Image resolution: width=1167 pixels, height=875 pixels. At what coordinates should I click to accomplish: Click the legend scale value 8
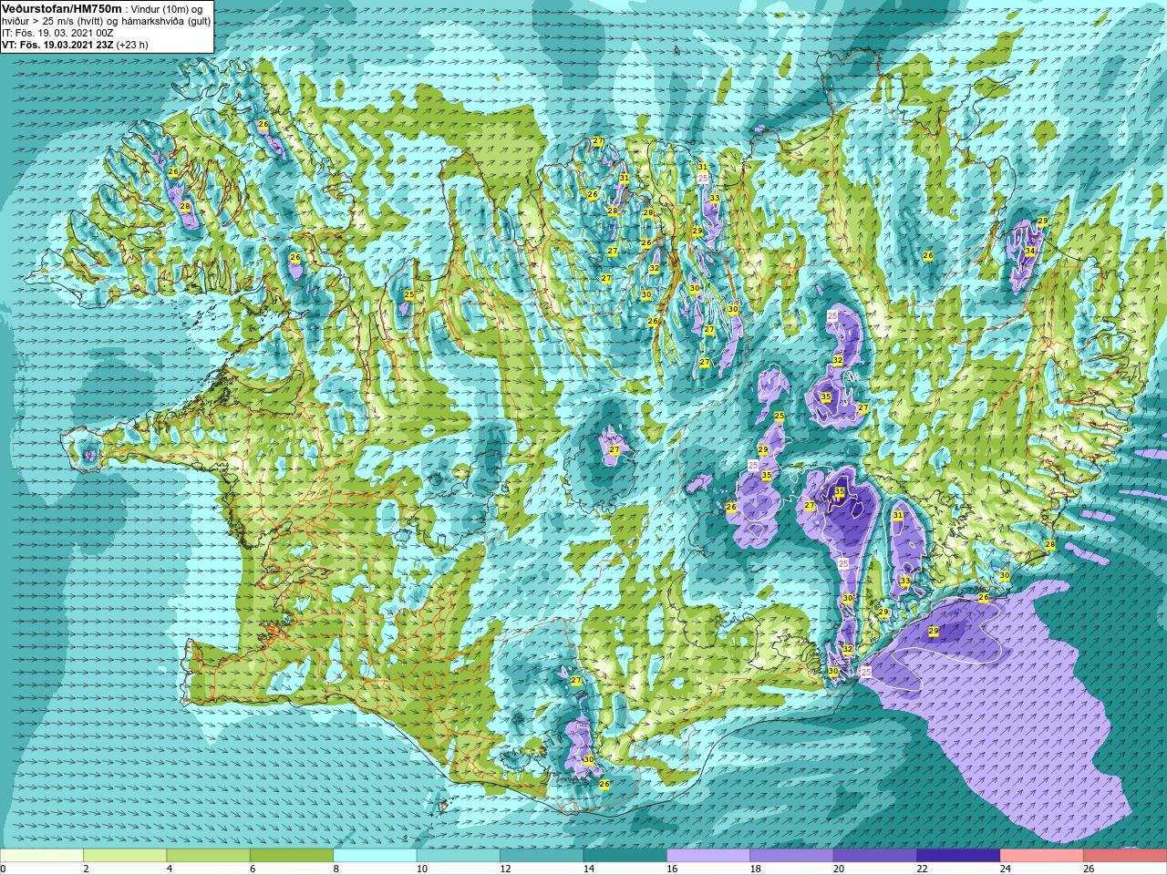336,869
